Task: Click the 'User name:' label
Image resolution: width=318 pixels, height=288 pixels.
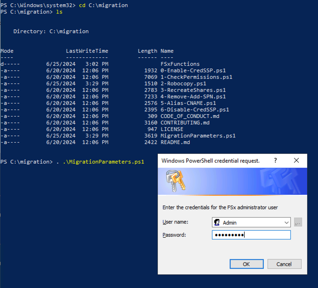Action: (x=176, y=222)
